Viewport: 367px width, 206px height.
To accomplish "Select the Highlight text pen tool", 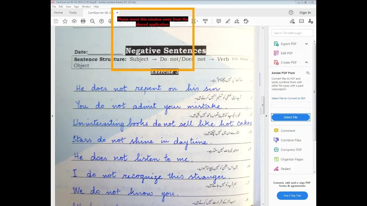I will pos(228,21).
